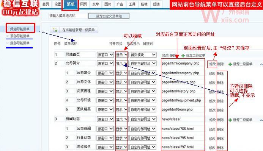263x151 pixels.
Task: Open 频道导航菜单 in the sidebar
Action: click(x=20, y=29)
